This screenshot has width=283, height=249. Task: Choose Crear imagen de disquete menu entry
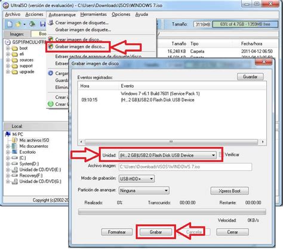pos(82,23)
